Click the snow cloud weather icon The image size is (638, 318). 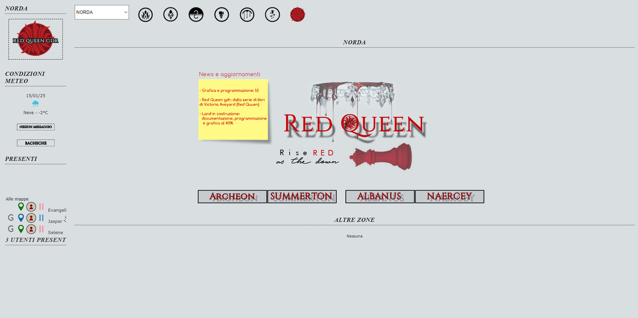(35, 104)
